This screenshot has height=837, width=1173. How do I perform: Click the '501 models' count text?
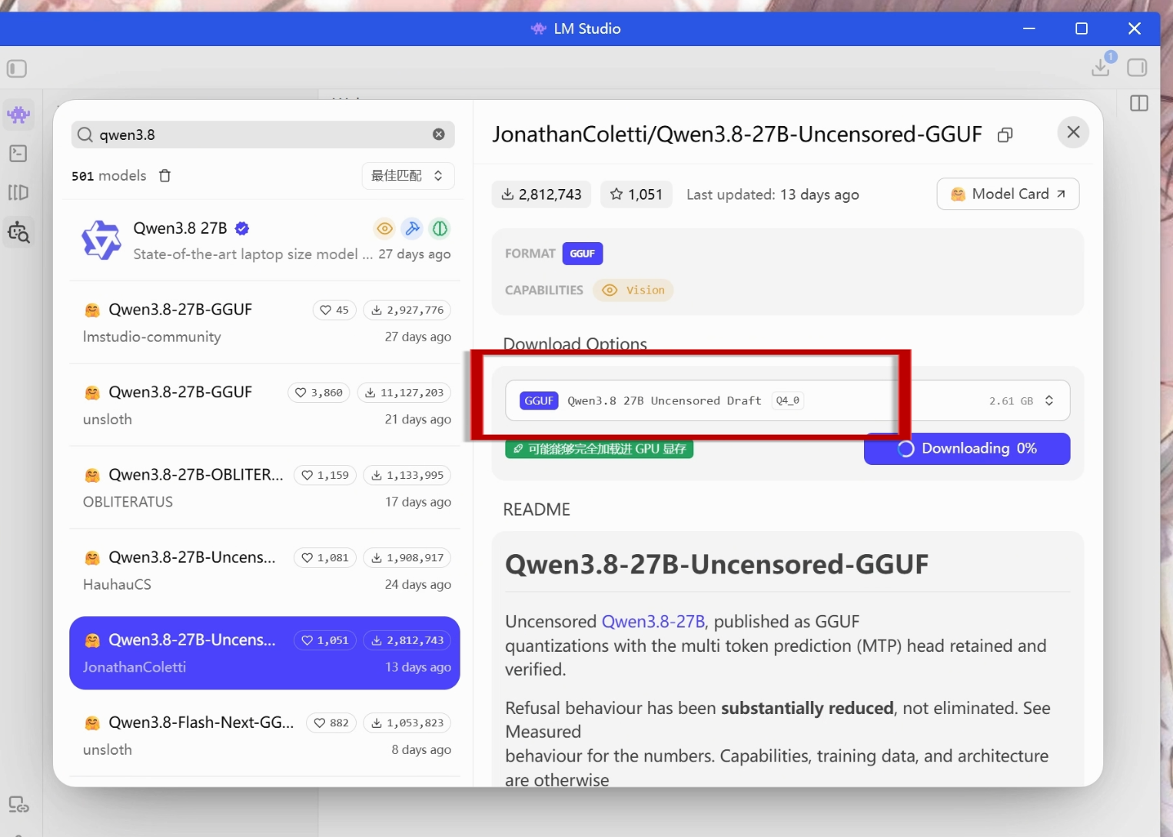[109, 176]
